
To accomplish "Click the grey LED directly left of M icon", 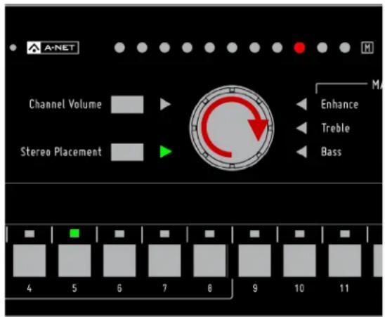I will coord(345,47).
